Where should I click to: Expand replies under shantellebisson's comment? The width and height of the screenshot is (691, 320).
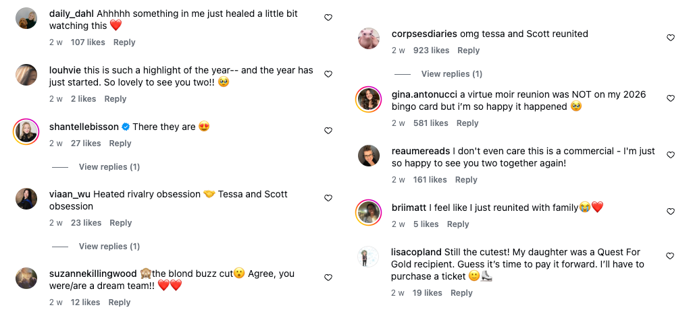pyautogui.click(x=109, y=166)
